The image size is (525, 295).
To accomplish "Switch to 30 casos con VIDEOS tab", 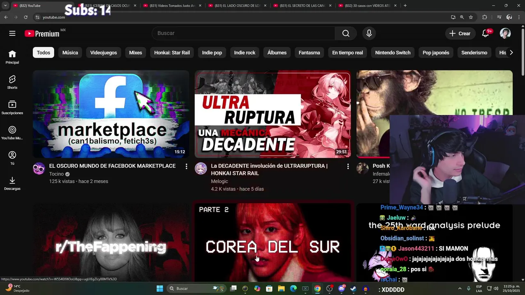I will click(367, 6).
